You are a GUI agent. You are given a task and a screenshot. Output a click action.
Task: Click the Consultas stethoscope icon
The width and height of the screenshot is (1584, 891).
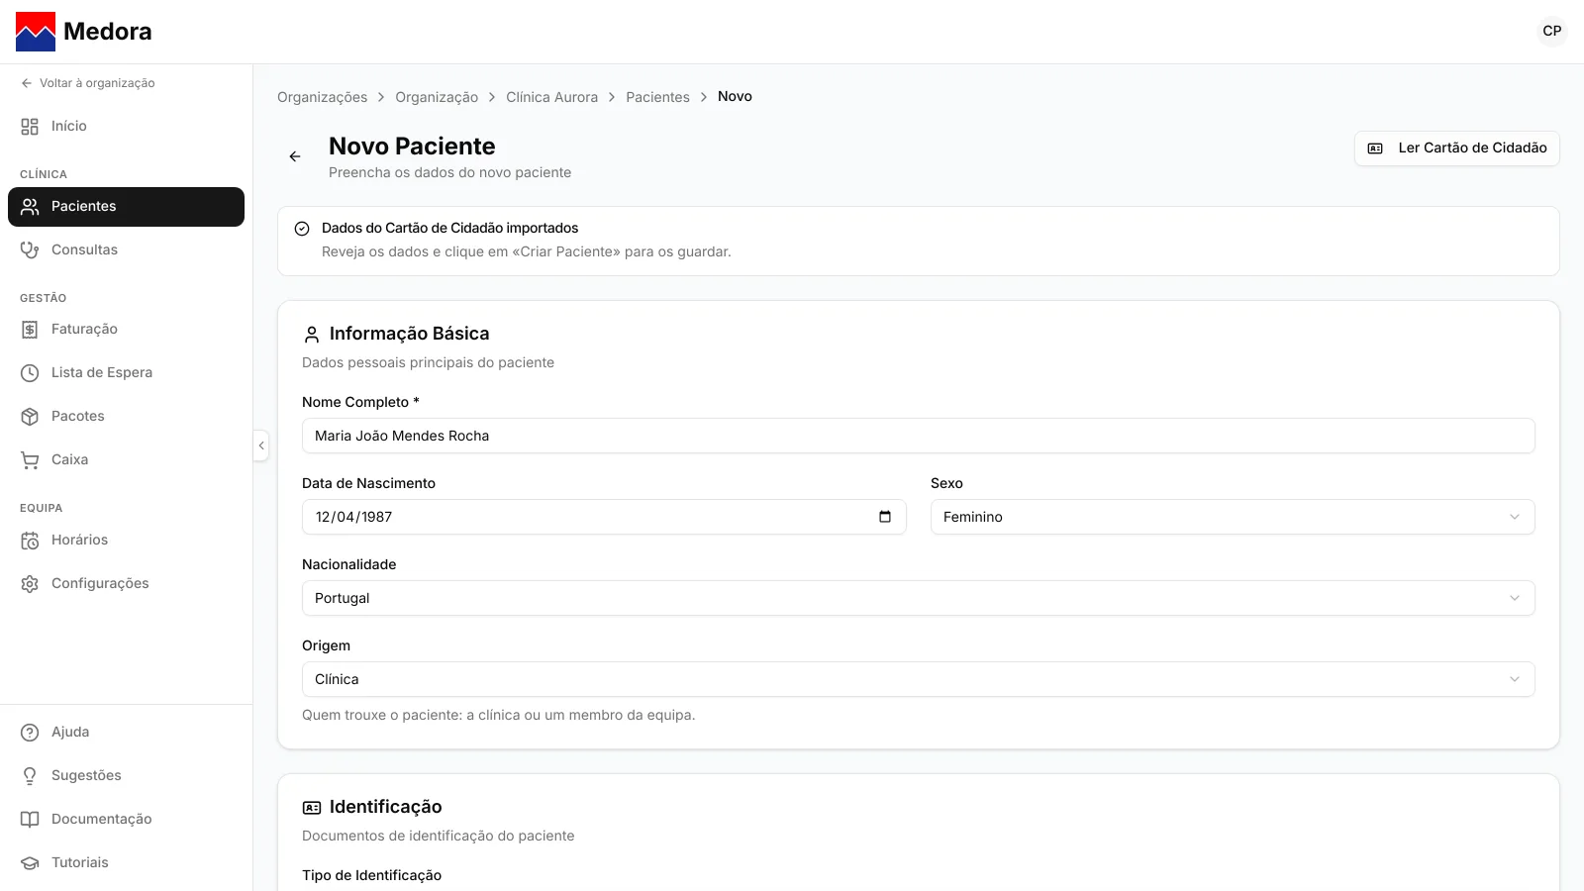[30, 249]
